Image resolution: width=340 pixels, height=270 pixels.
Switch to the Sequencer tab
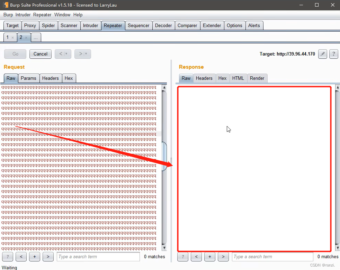point(138,25)
